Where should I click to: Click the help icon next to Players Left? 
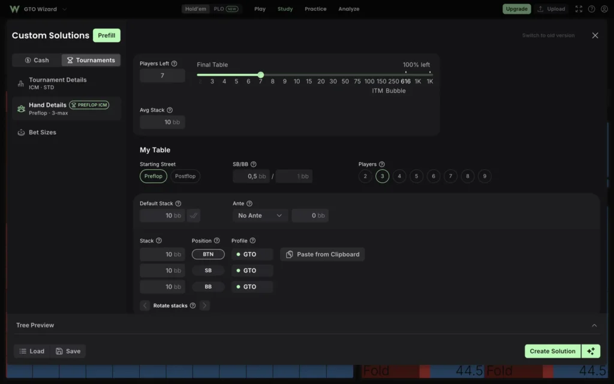click(x=174, y=64)
